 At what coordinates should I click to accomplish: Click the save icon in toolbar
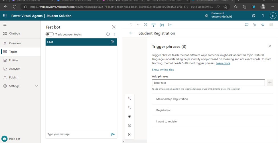point(271,25)
